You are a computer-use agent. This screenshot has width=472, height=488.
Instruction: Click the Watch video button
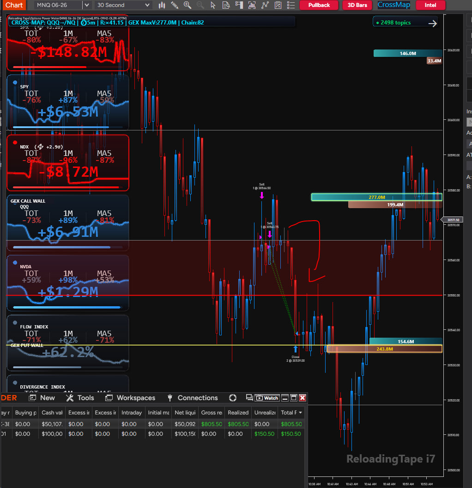click(267, 398)
